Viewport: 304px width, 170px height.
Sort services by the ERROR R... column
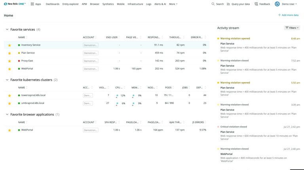(x=198, y=37)
